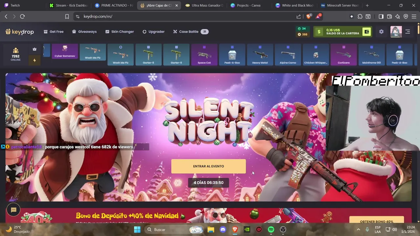420x236 pixels.
Task: Open KeyDrop's hamburger menu beside the avatar
Action: click(x=408, y=32)
